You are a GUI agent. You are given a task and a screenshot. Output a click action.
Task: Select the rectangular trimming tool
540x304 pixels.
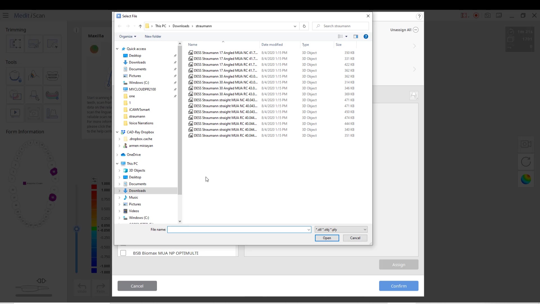tap(15, 44)
